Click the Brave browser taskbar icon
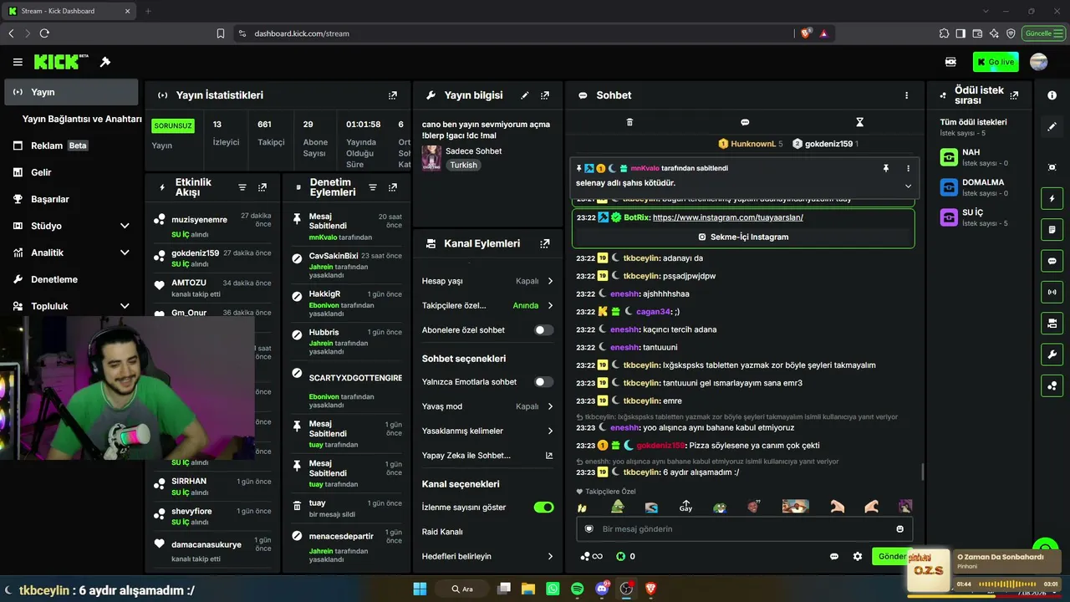 tap(650, 589)
